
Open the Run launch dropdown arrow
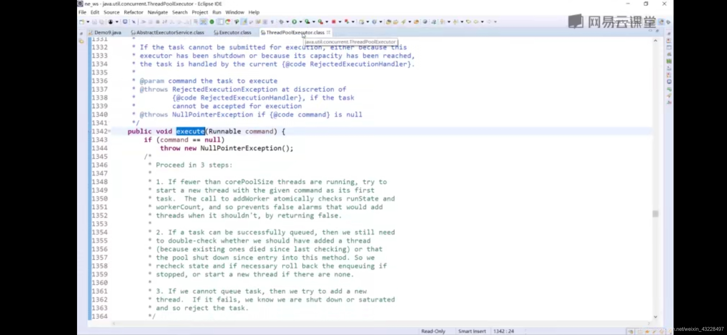click(x=300, y=22)
